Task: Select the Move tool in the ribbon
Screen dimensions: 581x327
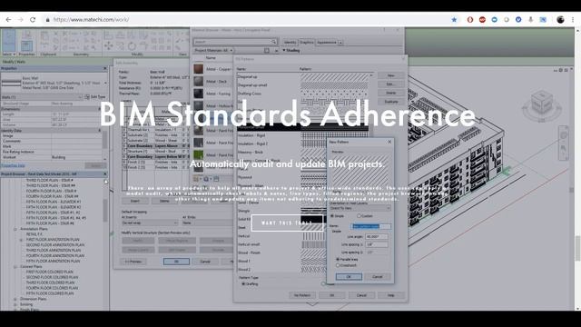Action: point(109,45)
